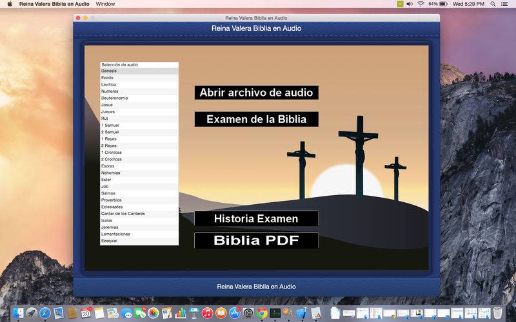This screenshot has width=516, height=322.
Task: Pick Isaias from the list
Action: click(x=139, y=220)
